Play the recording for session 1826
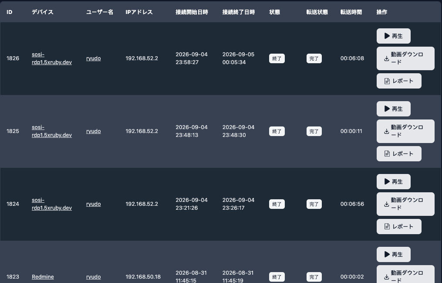Screen dimensions: 442x283 (x=394, y=36)
